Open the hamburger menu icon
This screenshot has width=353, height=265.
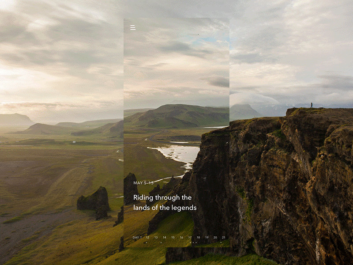[133, 28]
